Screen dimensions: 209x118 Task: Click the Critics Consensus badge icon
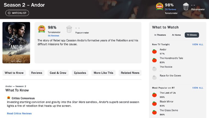click(x=9, y=98)
